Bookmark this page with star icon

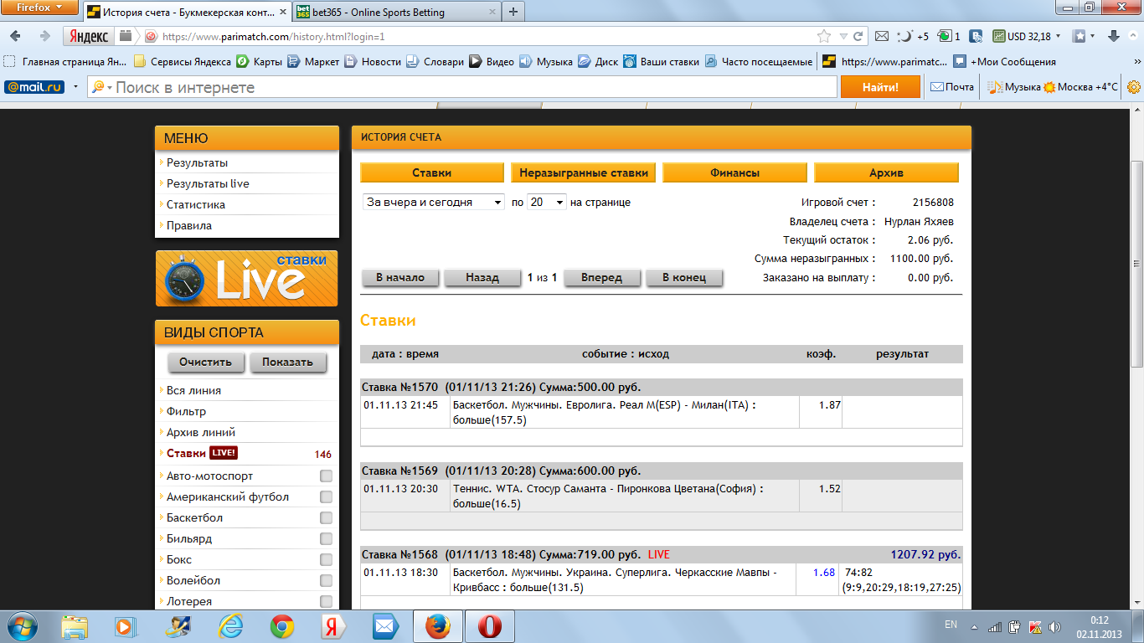coord(824,37)
